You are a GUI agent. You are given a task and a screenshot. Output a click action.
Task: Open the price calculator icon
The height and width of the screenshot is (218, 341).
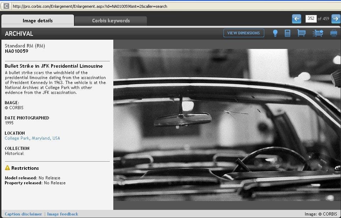point(287,33)
